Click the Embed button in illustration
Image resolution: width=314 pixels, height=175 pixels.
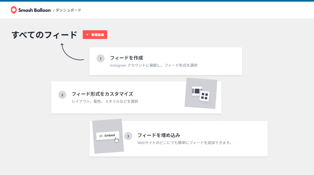coord(107,136)
